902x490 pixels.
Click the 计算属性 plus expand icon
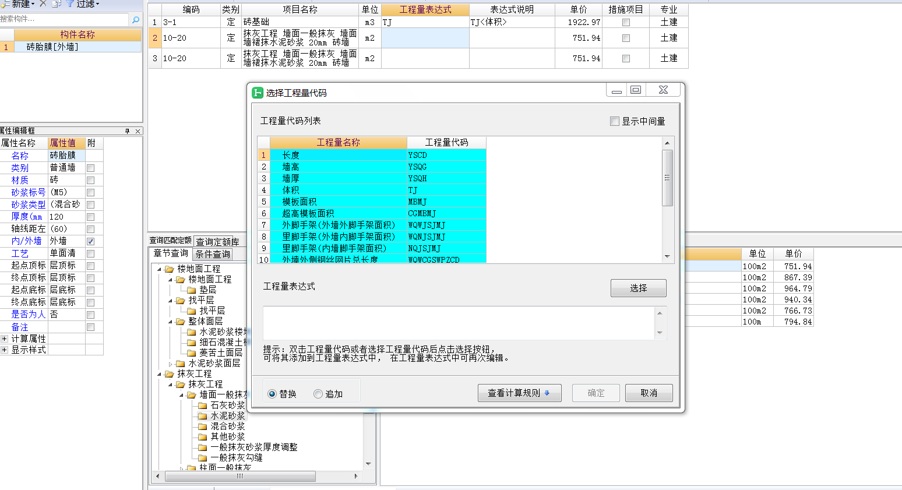[x=5, y=339]
